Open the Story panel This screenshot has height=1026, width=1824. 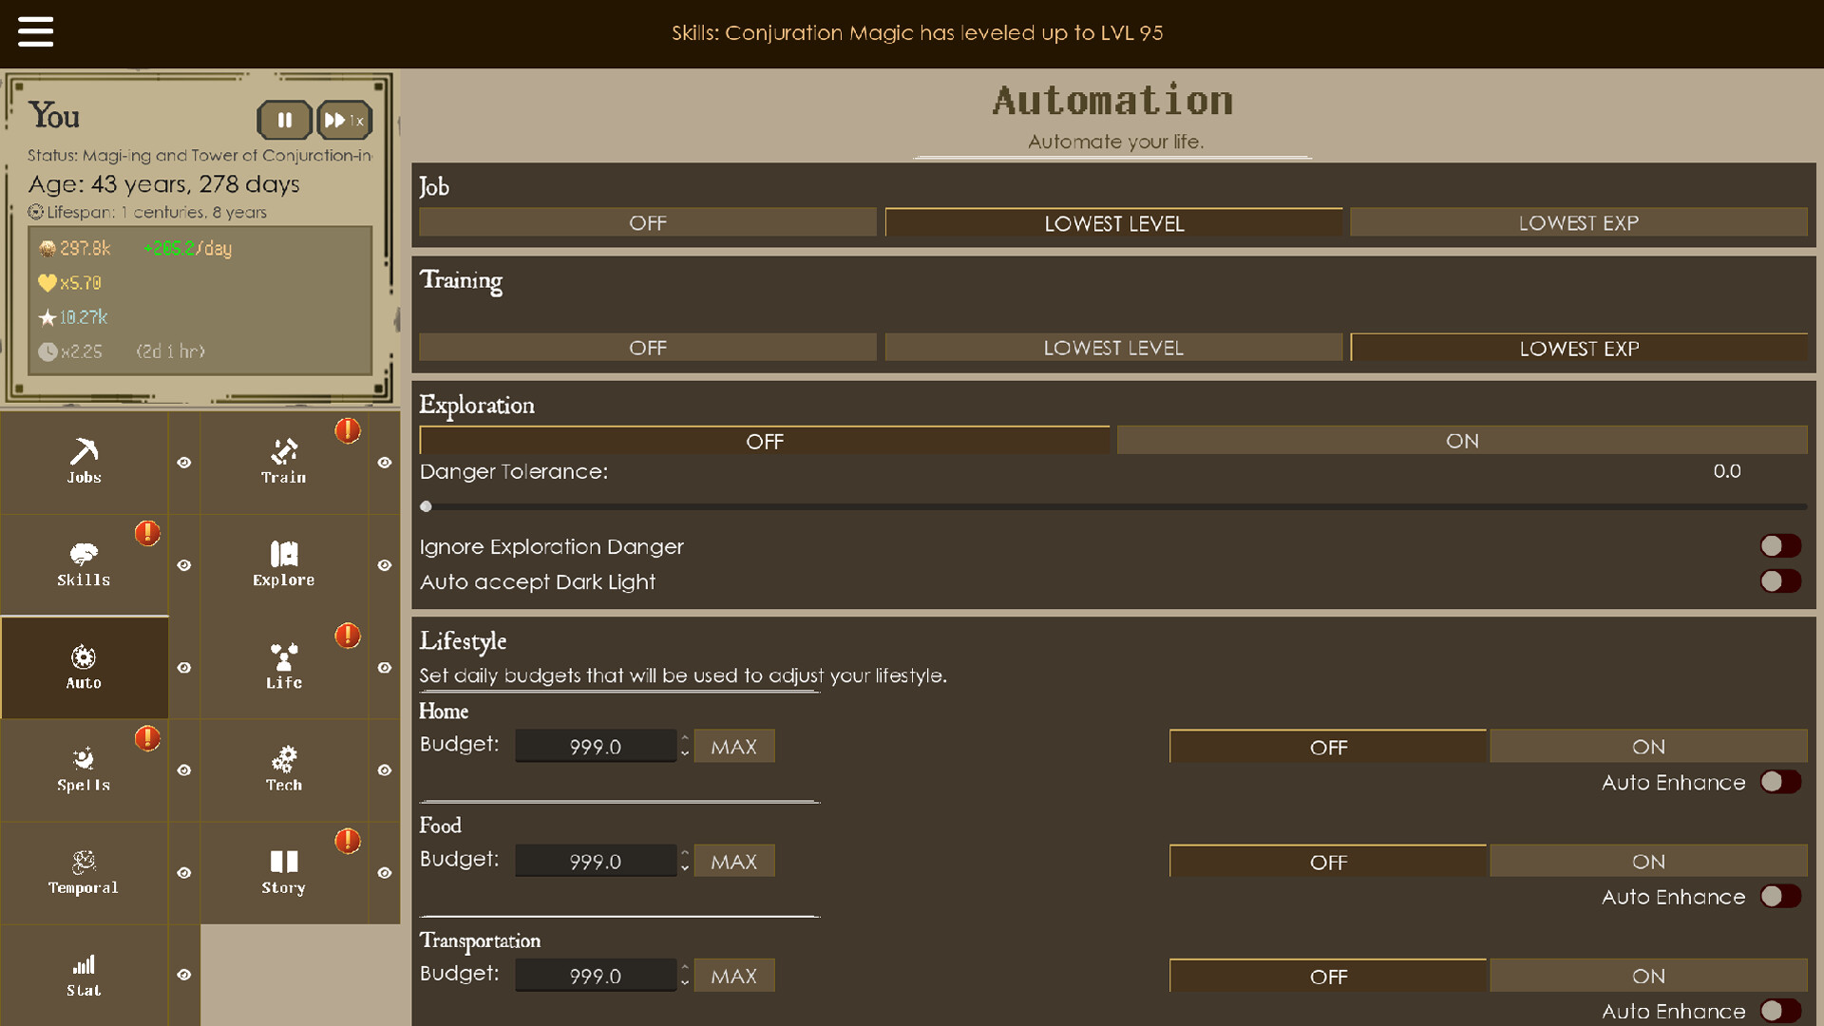(x=282, y=872)
